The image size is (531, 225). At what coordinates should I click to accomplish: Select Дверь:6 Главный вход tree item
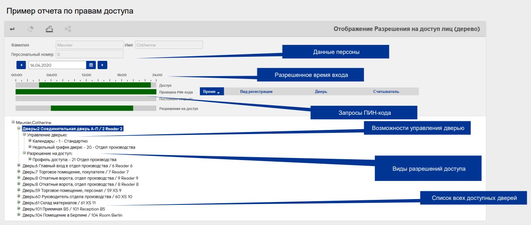(x=77, y=166)
